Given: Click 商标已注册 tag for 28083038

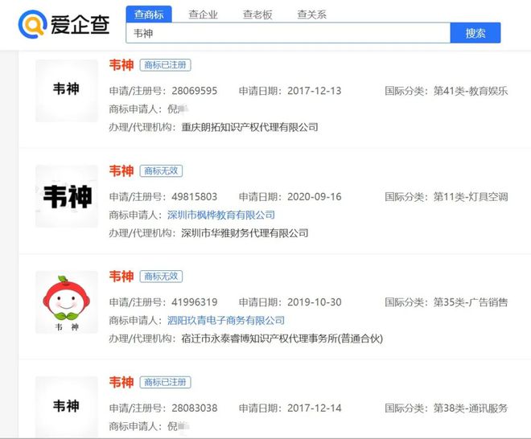Looking at the screenshot, I should pos(165,383).
